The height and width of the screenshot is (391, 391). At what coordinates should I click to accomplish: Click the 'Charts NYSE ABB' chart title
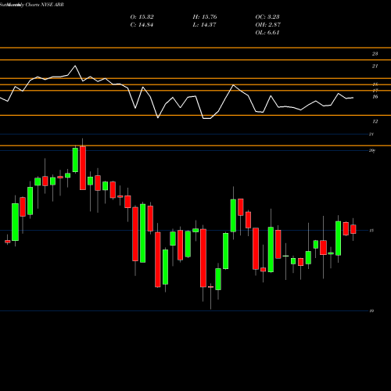click(x=45, y=5)
